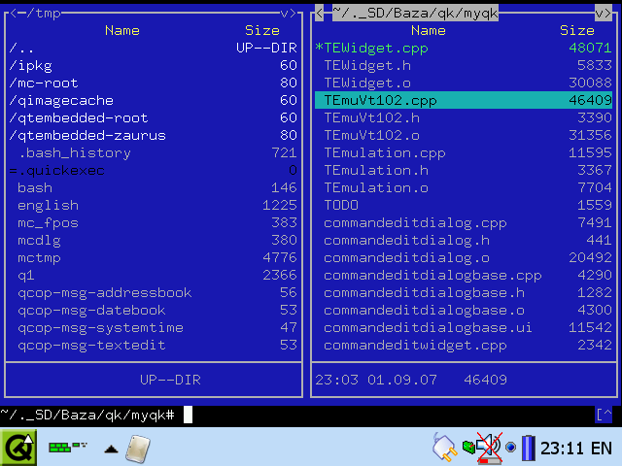
Task: Sort right panel by Size column header
Action: pyautogui.click(x=577, y=30)
